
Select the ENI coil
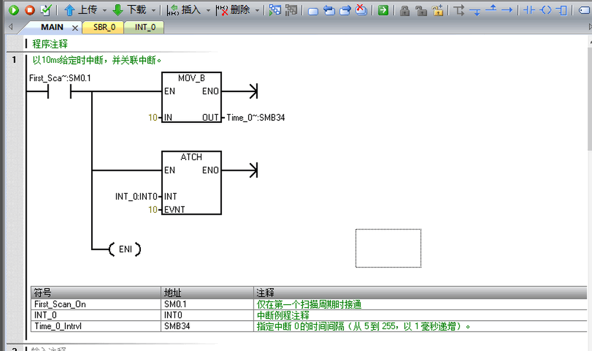125,249
